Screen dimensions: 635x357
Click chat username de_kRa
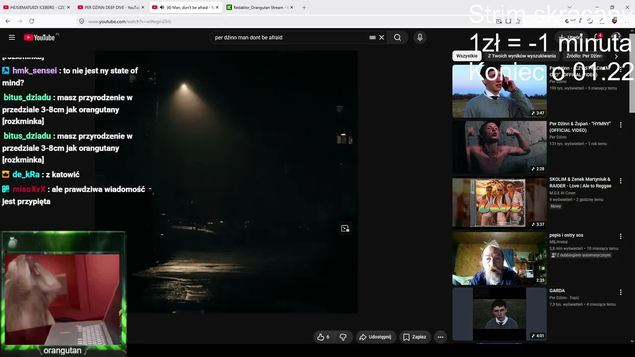26,175
